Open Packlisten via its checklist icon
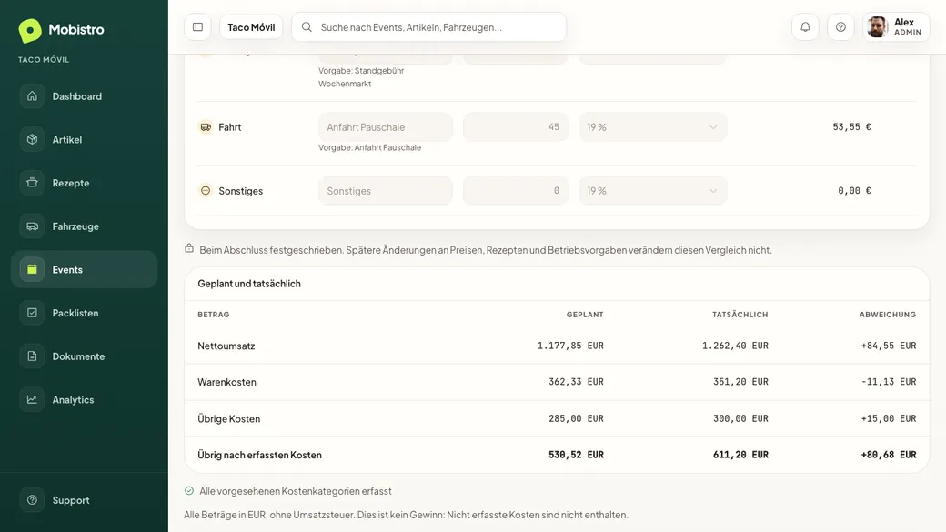The width and height of the screenshot is (946, 532). click(32, 313)
